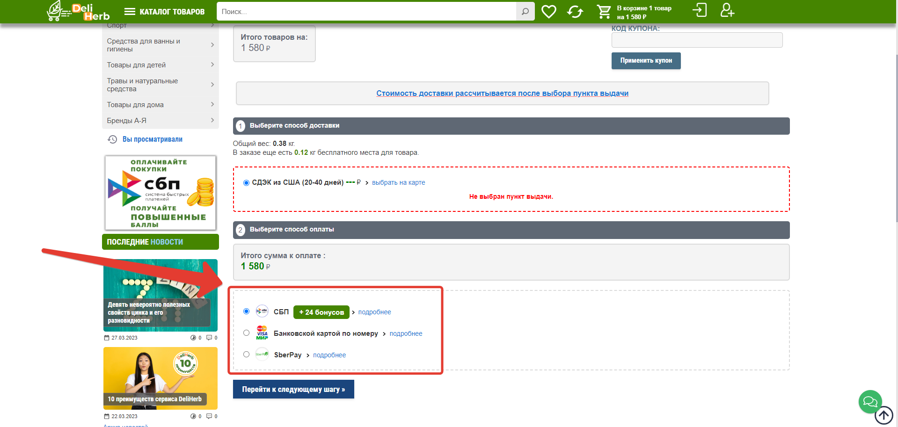Click the SberPay logo icon
This screenshot has width=898, height=427.
tap(262, 354)
